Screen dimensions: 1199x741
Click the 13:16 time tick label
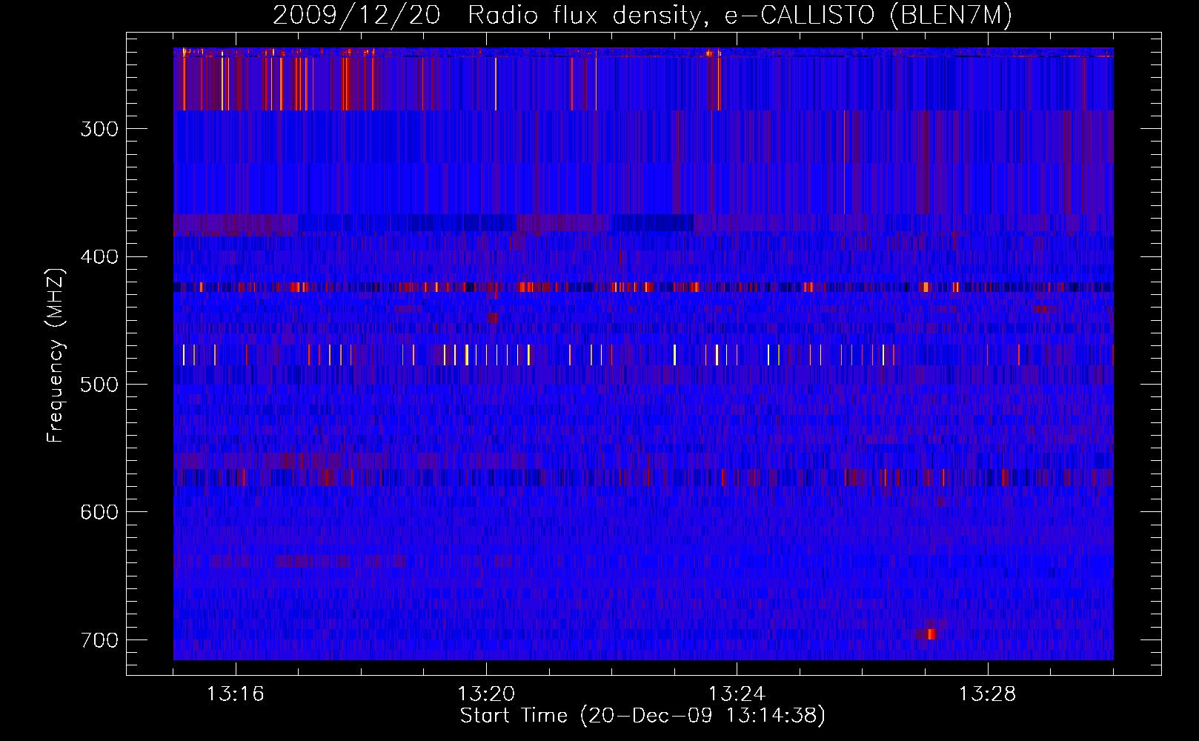tap(236, 694)
